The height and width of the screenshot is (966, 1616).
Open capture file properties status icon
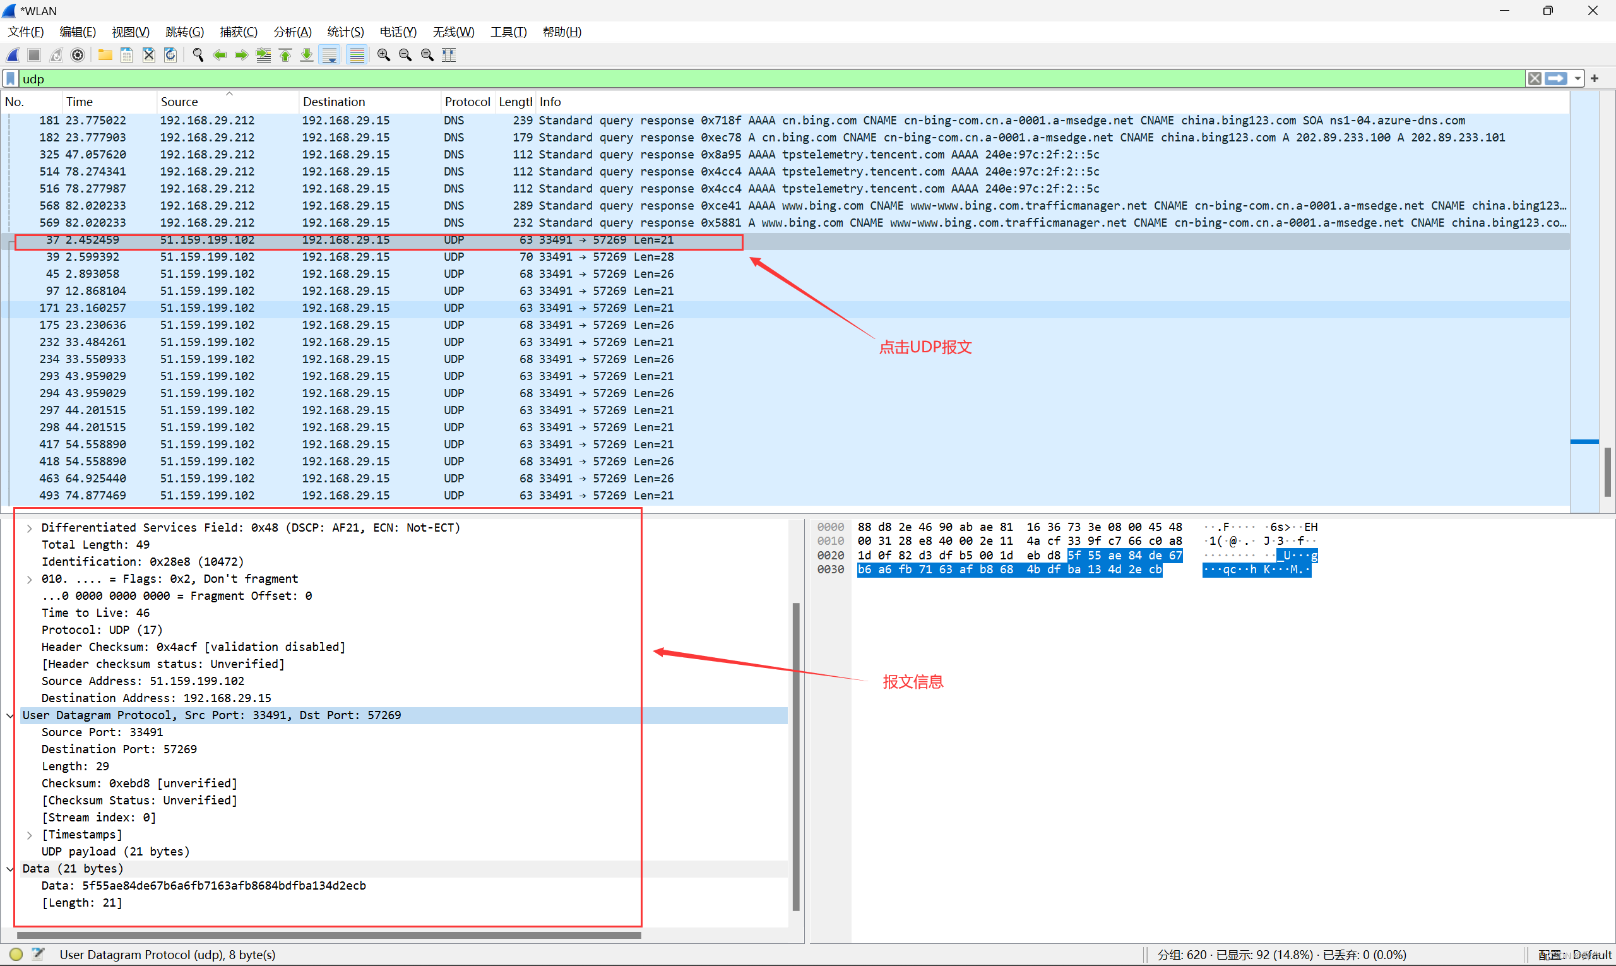[39, 954]
